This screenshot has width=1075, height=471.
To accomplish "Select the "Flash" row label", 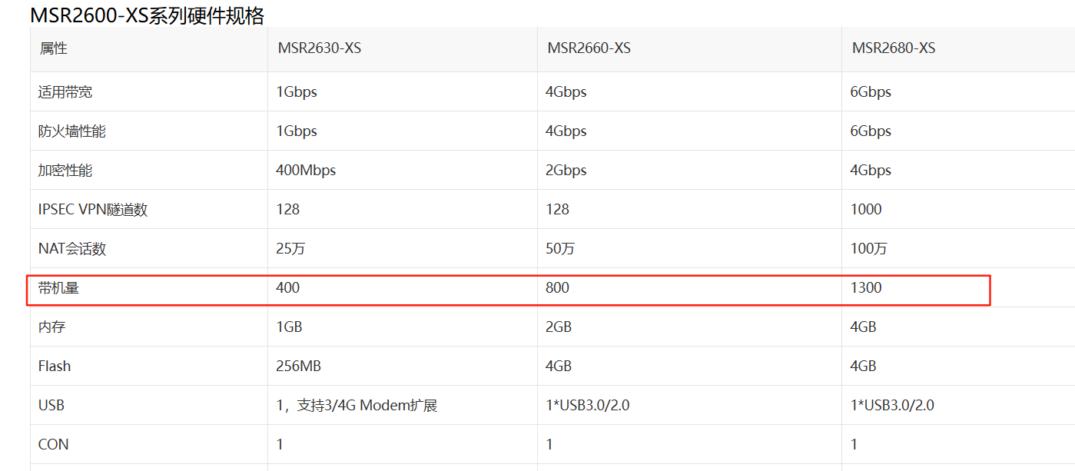I will [55, 367].
